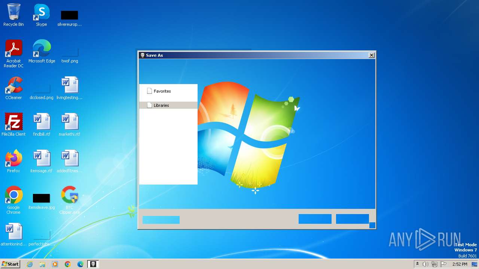Select the itemsage.rtf document
The image size is (479, 269).
42,161
